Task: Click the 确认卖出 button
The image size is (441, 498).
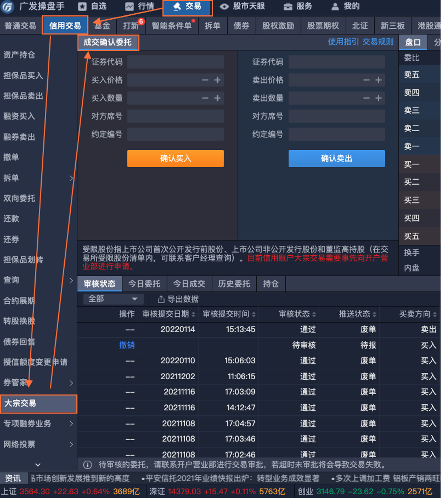Action: click(x=337, y=158)
